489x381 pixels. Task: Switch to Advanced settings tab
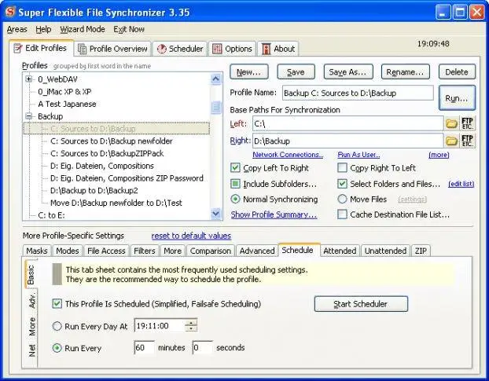click(257, 251)
